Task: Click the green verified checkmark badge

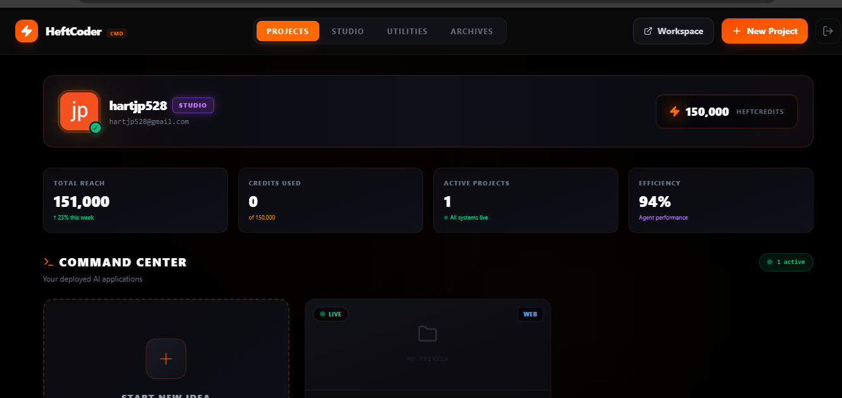Action: point(96,128)
